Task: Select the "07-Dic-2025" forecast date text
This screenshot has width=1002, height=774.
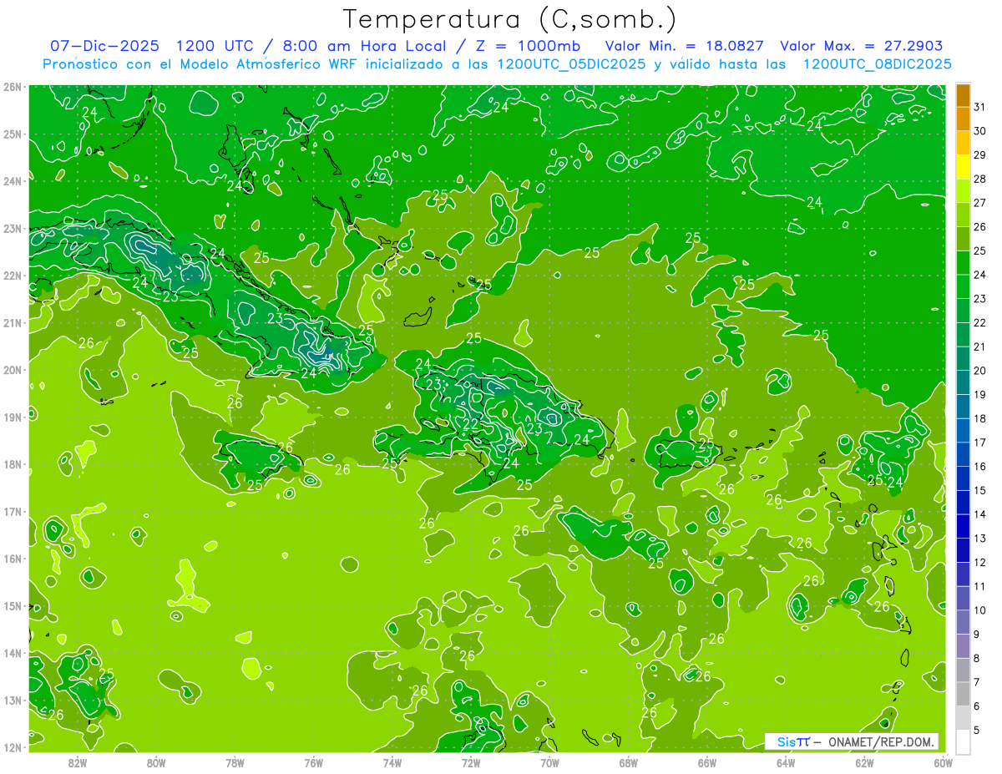Action: point(106,47)
